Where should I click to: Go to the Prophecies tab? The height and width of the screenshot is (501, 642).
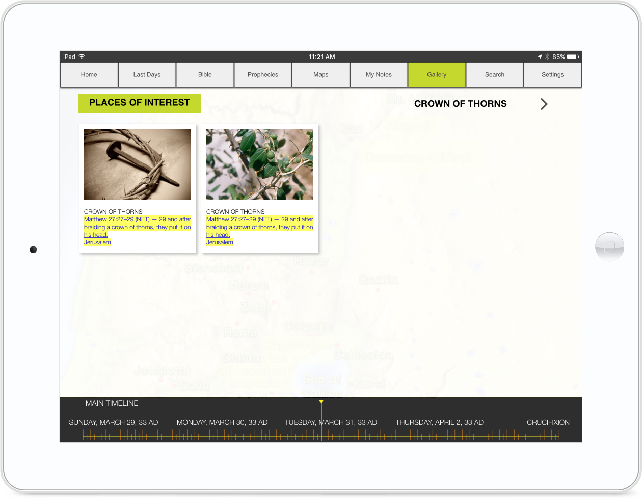(x=263, y=75)
